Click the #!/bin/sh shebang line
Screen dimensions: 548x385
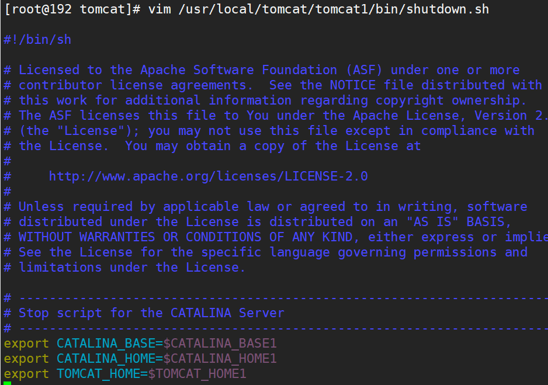point(37,40)
